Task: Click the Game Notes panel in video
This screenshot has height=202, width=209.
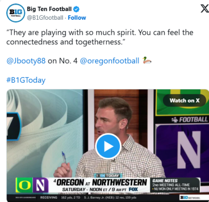Action: [x=175, y=185]
